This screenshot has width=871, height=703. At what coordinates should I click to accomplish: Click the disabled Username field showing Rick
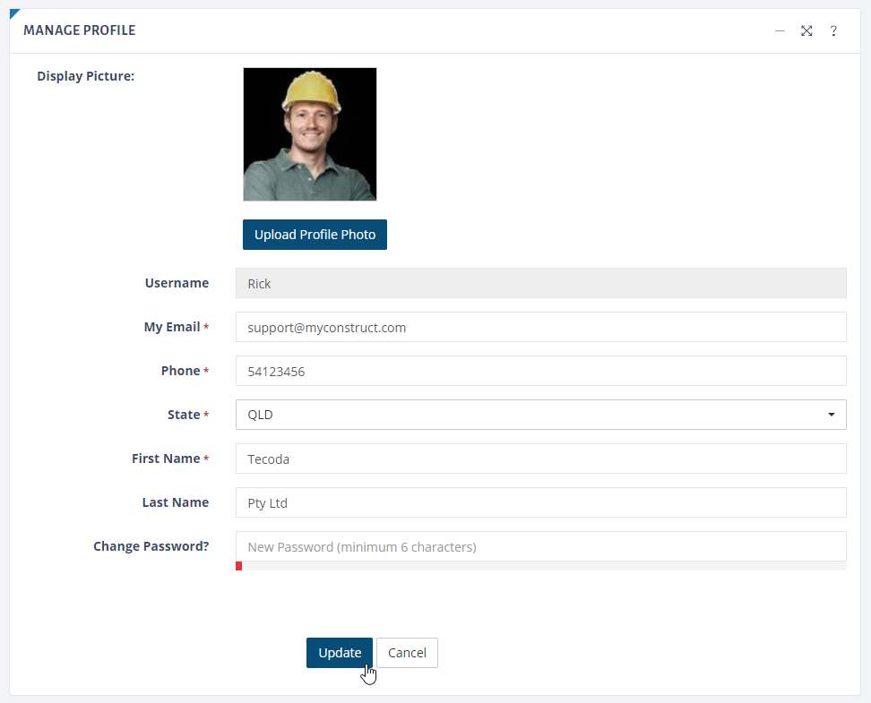540,283
